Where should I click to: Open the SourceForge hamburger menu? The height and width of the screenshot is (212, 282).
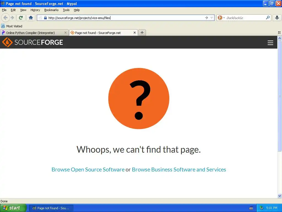point(270,43)
